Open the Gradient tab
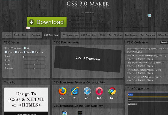Viewport: 168px width, 115px height. point(36,35)
